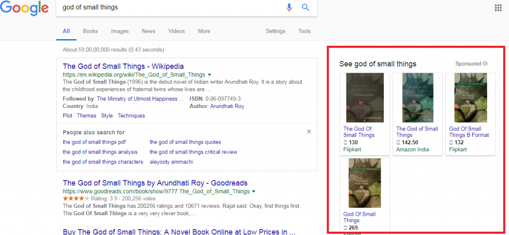Select the All search tab
The width and height of the screenshot is (509, 235).
click(66, 31)
